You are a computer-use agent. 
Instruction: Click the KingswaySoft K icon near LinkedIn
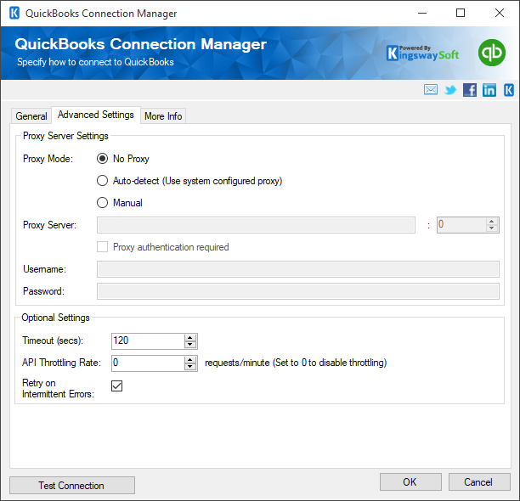[x=509, y=90]
